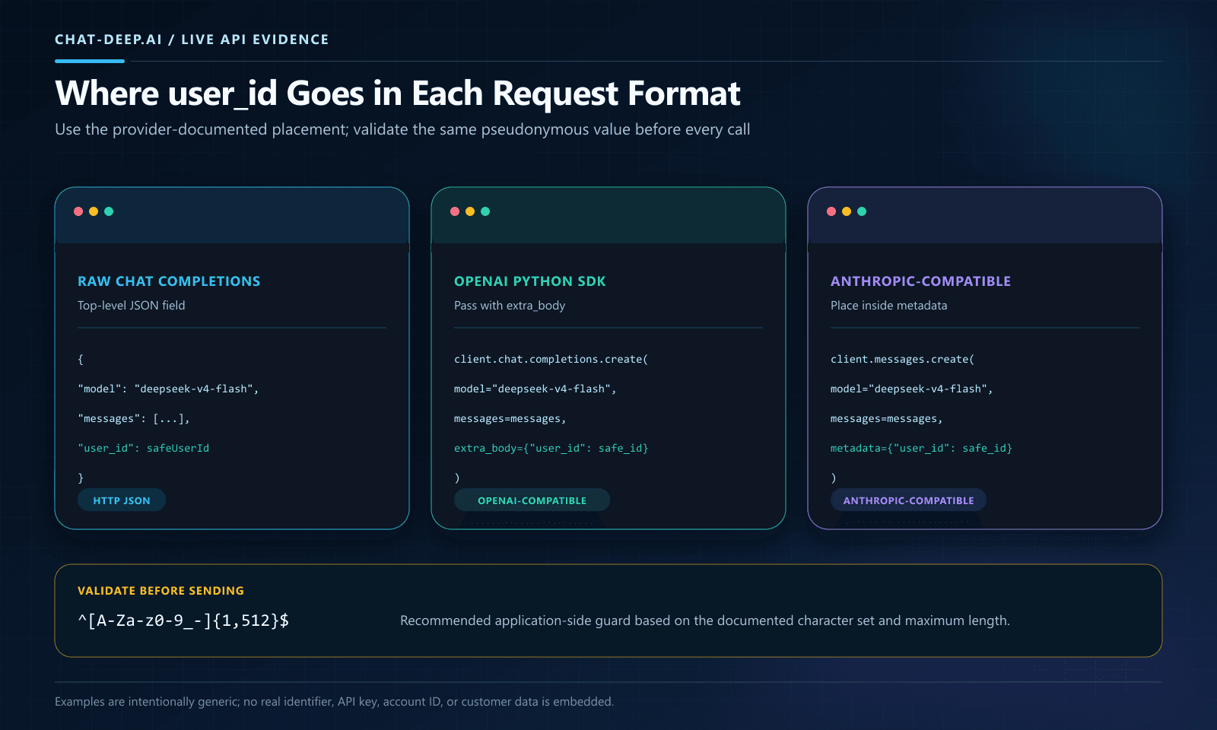Image resolution: width=1217 pixels, height=730 pixels.
Task: Click the 'Use the provider-documented placement' subtitle
Action: click(402, 129)
